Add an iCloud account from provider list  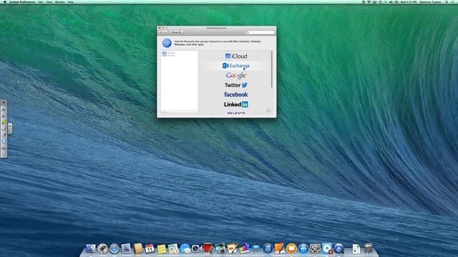[x=236, y=56]
